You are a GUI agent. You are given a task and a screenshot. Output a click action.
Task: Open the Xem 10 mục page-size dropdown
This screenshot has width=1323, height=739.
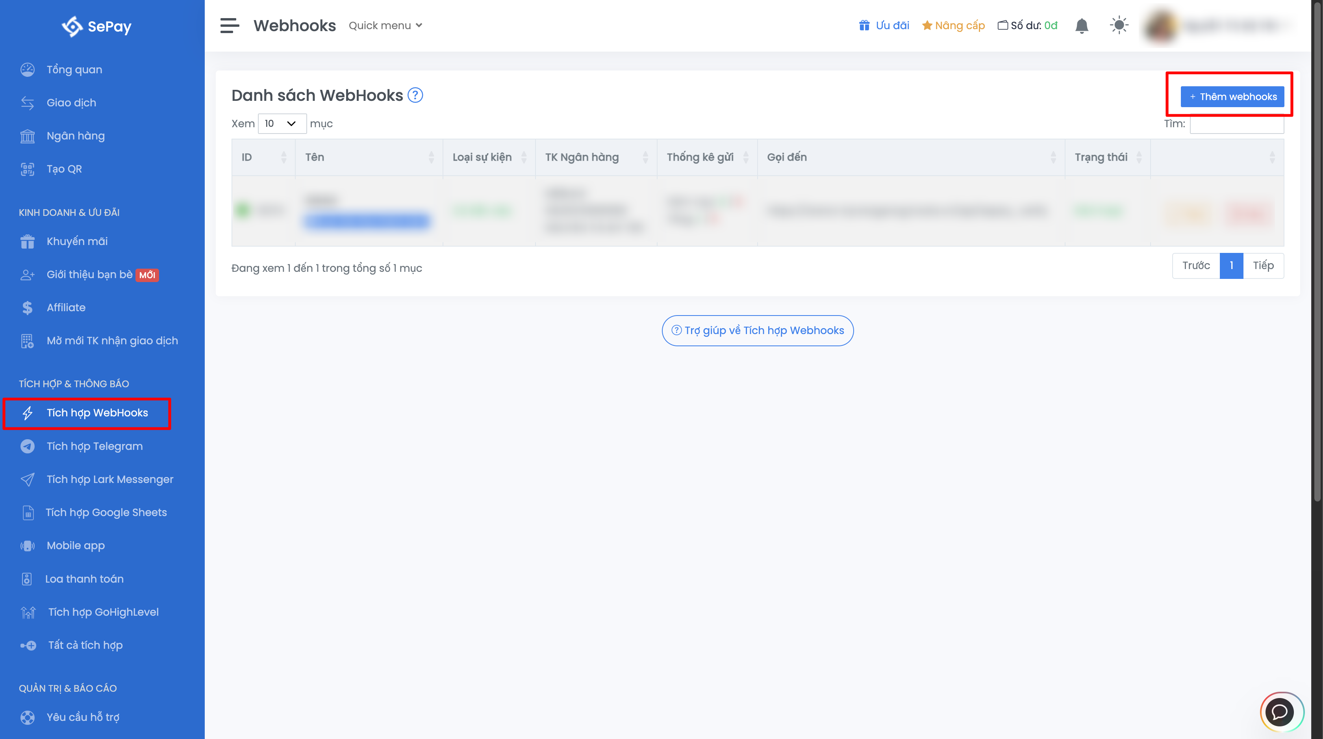pyautogui.click(x=282, y=123)
